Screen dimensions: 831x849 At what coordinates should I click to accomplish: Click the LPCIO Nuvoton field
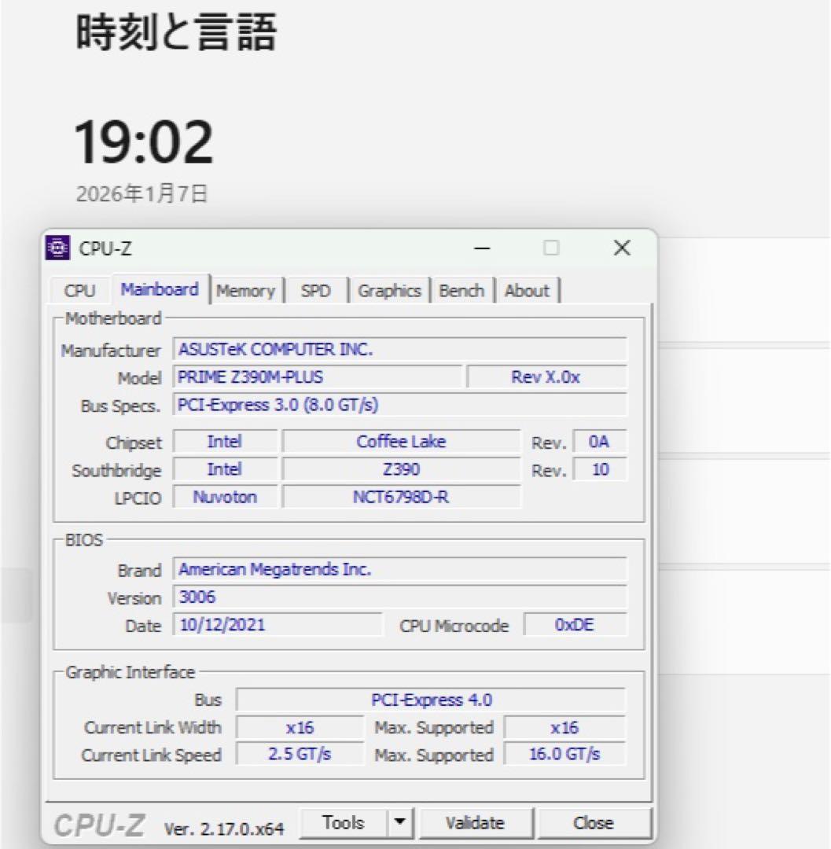pos(225,497)
